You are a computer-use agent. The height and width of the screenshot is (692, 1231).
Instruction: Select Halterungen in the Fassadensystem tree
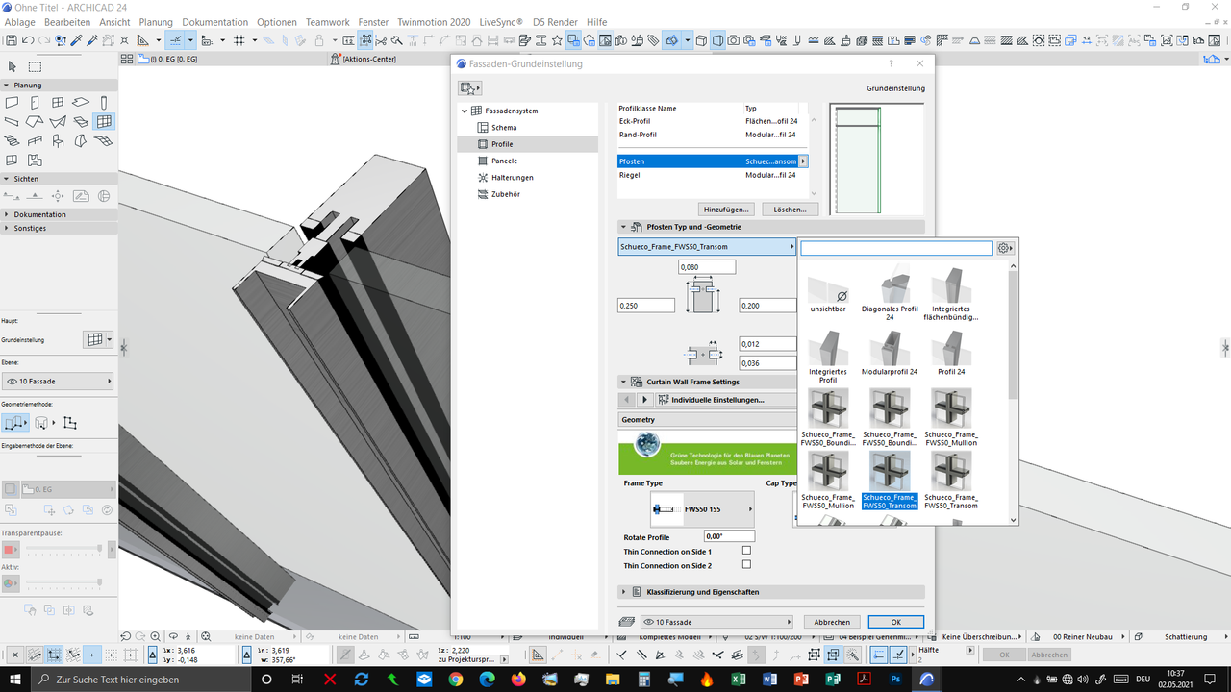click(x=513, y=177)
